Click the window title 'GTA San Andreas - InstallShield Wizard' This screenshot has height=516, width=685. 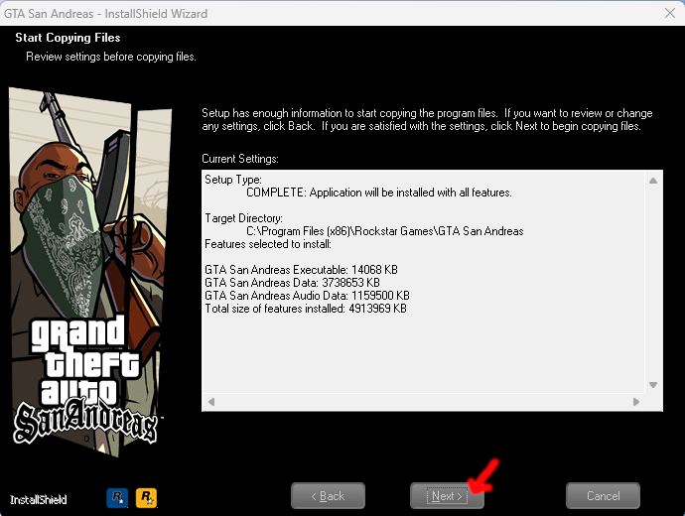pos(105,14)
